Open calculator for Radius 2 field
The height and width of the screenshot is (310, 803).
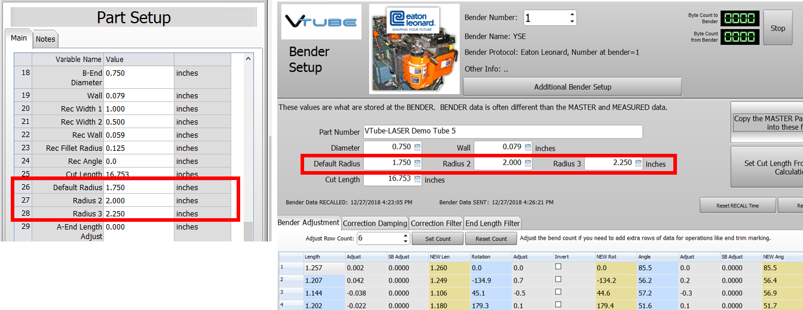pos(528,163)
